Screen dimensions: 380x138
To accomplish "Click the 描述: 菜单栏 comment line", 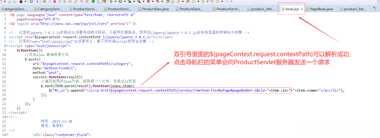I will [52, 126].
